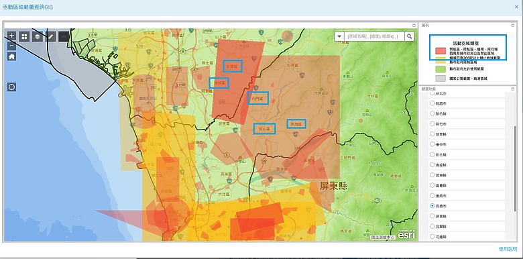This screenshot has width=523, height=259.
Task: Select the 臺中市 radio button
Action: click(x=432, y=144)
